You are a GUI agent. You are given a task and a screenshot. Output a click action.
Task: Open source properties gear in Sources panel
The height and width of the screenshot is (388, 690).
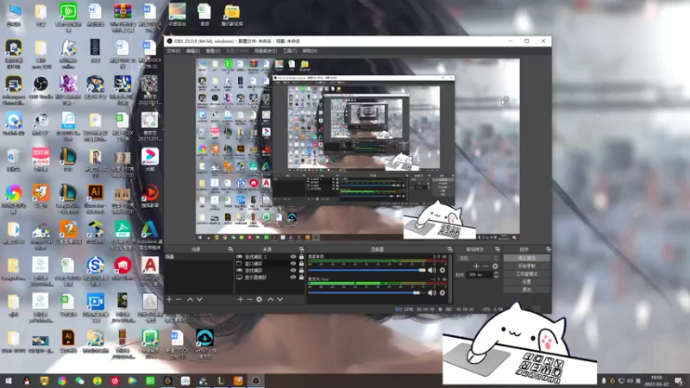pyautogui.click(x=260, y=299)
